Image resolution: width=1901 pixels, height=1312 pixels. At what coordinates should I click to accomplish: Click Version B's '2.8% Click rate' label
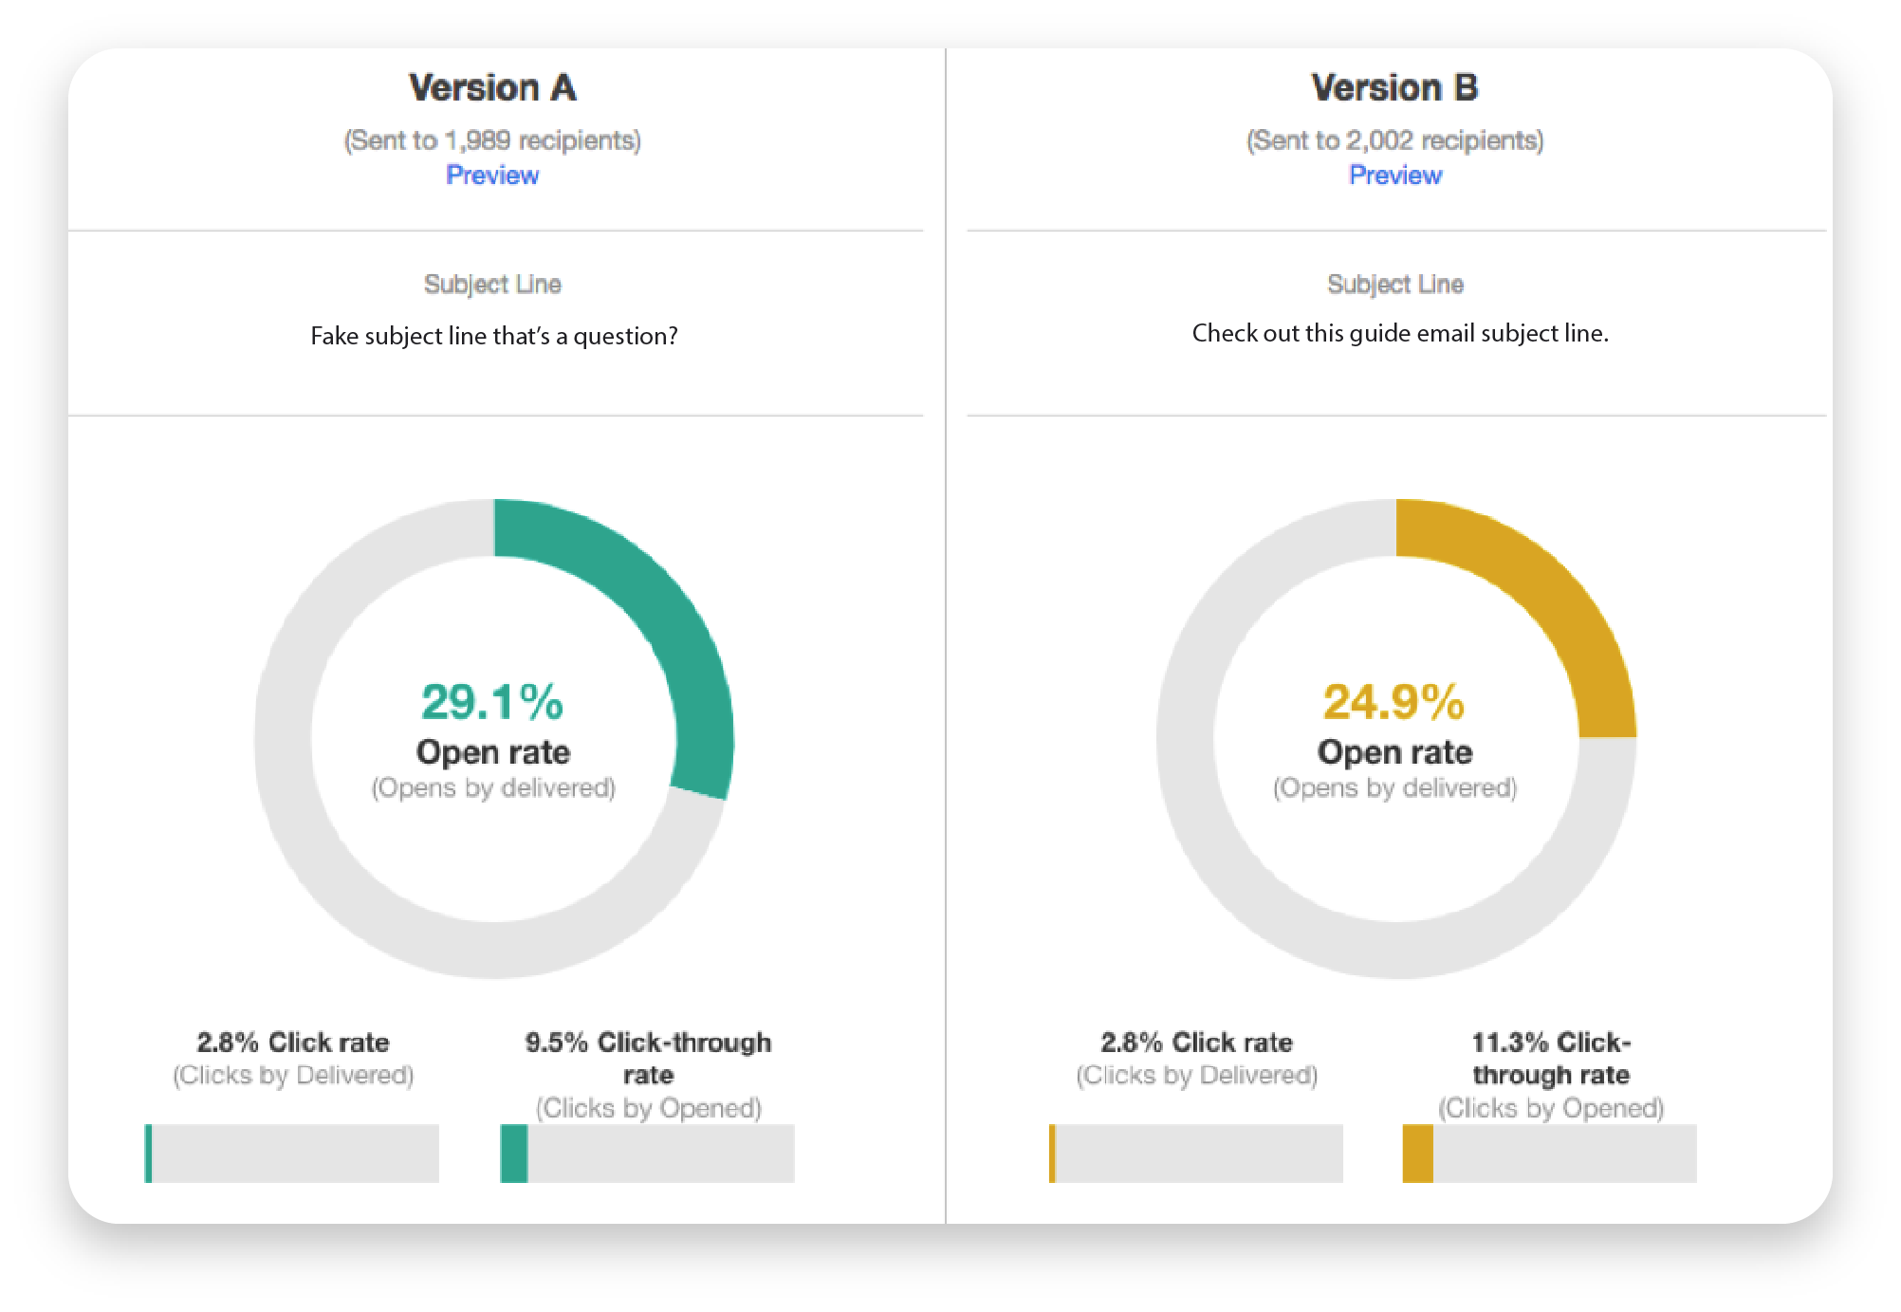point(1197,1043)
